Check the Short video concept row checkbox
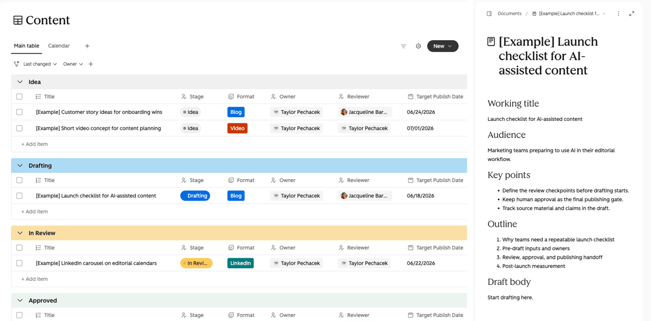 (20, 129)
